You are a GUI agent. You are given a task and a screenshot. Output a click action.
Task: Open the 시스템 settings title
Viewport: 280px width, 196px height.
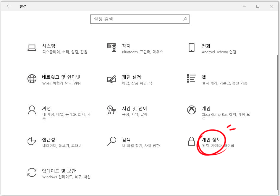coord(48,46)
